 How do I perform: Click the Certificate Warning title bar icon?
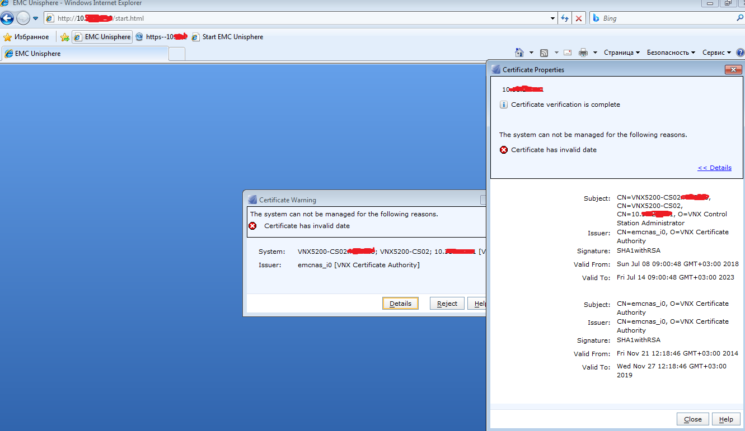point(252,200)
